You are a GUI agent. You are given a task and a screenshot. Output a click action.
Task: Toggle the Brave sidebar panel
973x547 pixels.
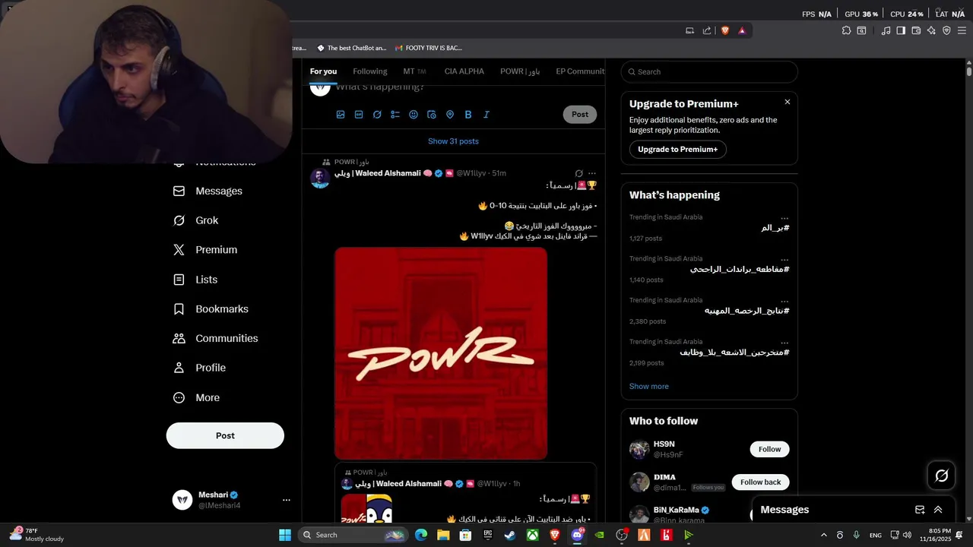(x=901, y=30)
